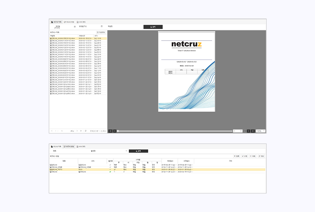Image resolution: width=315 pixels, height=212 pixels.
Task: Sort by format column header in lower table
Action: click(93, 161)
